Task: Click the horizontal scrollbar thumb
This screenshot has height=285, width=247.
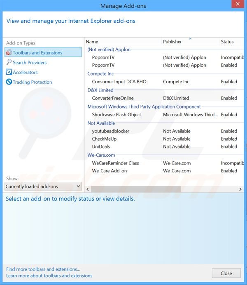Action: [136, 189]
